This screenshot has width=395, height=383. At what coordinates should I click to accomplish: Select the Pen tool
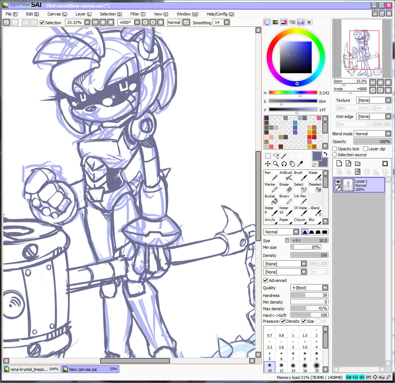coord(271,176)
